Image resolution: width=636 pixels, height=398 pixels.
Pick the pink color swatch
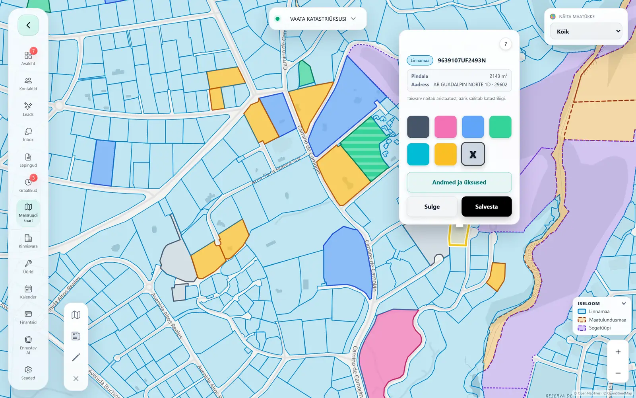[446, 127]
